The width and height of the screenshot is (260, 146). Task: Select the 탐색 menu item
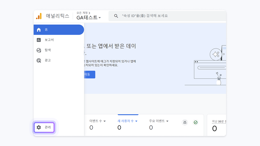point(48,50)
